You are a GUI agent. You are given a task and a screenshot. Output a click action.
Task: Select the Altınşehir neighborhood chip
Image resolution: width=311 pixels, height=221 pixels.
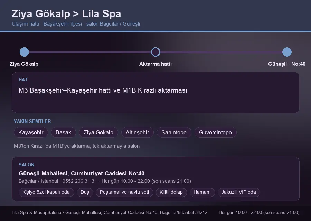[137, 132]
